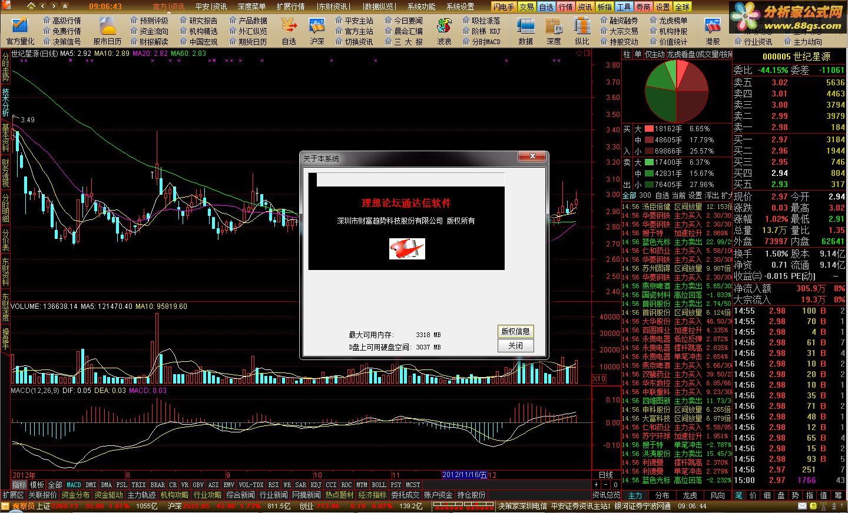Click the 闪电手 quick-trade button
This screenshot has height=513, width=848.
[x=503, y=6]
